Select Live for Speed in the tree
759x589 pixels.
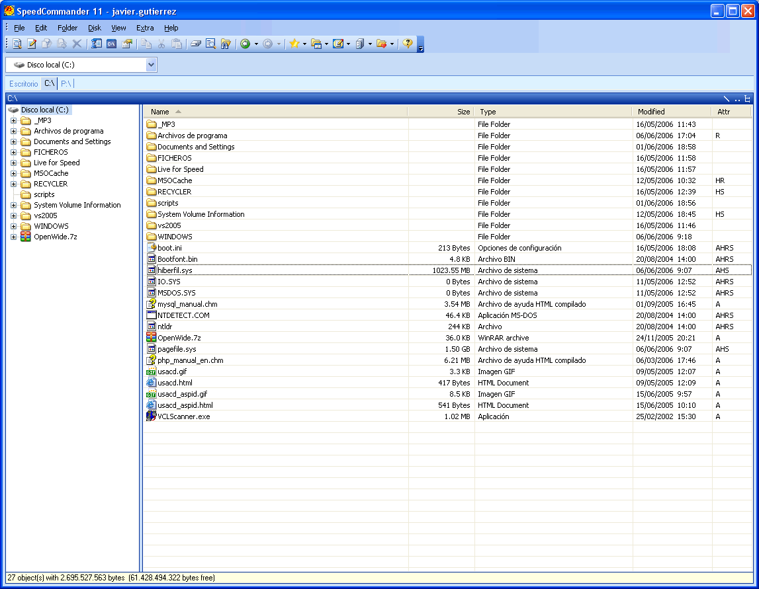click(57, 163)
